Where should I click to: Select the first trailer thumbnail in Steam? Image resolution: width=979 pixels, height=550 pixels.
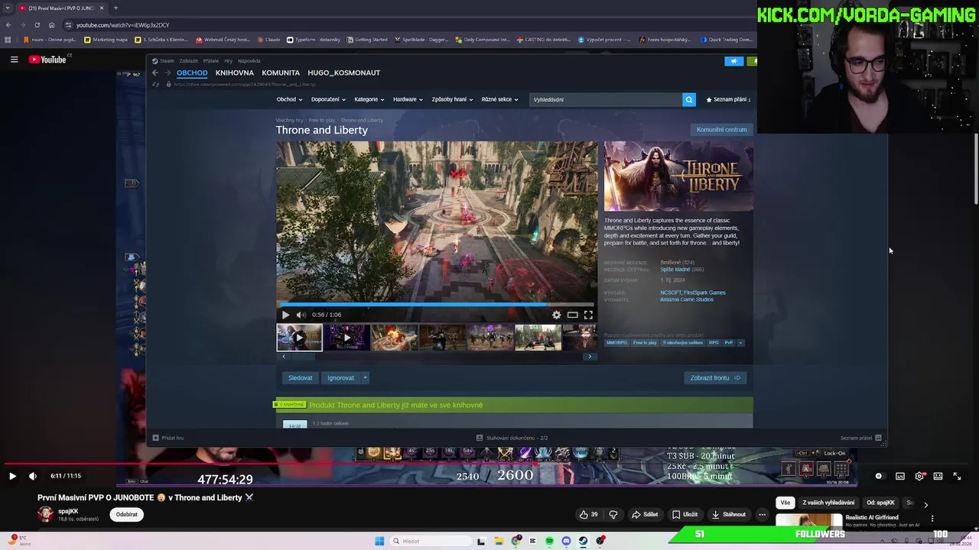pos(299,337)
